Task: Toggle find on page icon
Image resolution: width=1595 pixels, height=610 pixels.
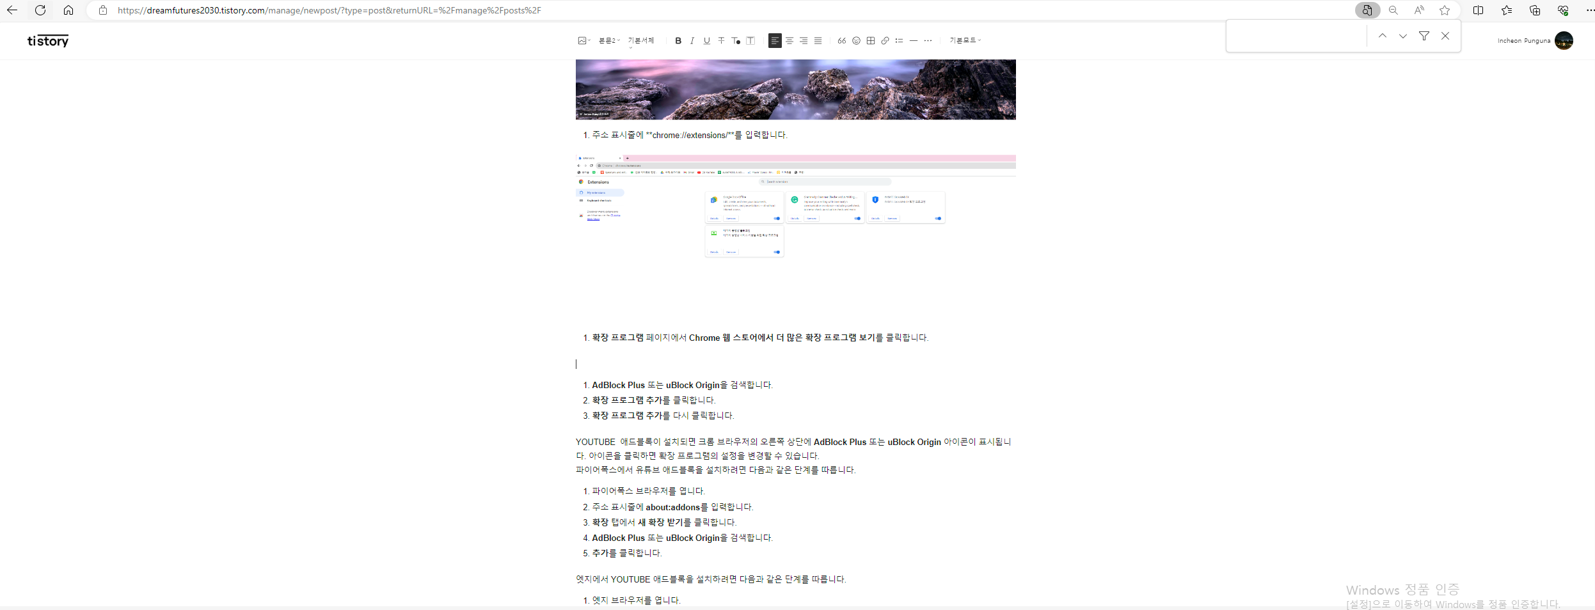Action: (1367, 10)
